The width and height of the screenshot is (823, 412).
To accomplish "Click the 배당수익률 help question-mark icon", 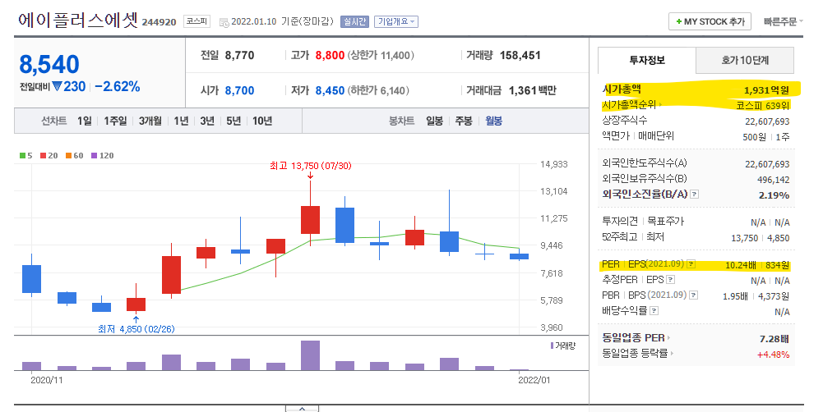I will (654, 311).
